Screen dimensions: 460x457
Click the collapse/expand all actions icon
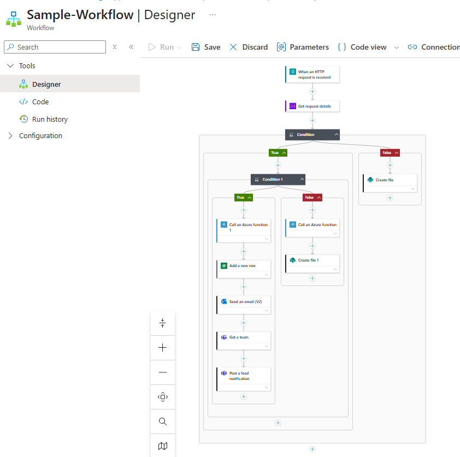pyautogui.click(x=163, y=323)
